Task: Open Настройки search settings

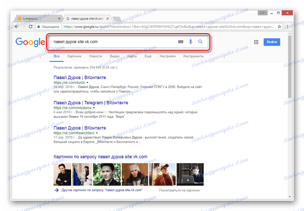Action: 167,56
